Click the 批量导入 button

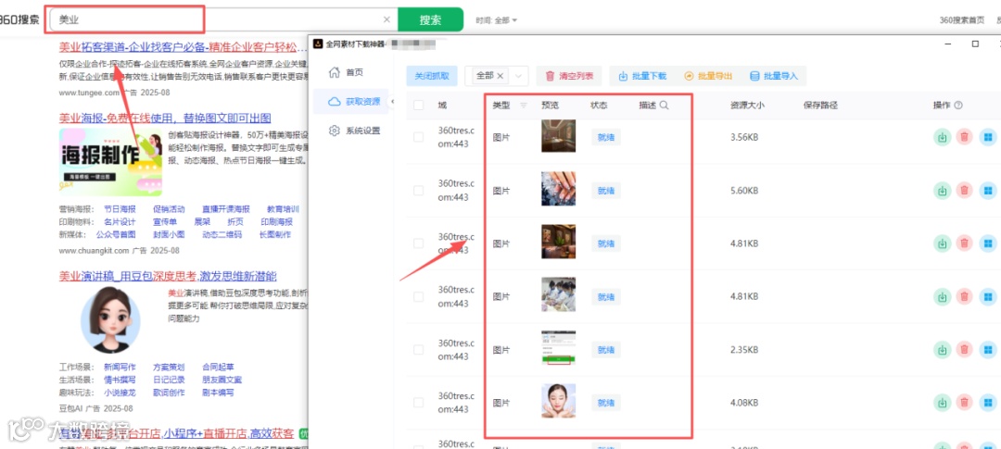(774, 76)
